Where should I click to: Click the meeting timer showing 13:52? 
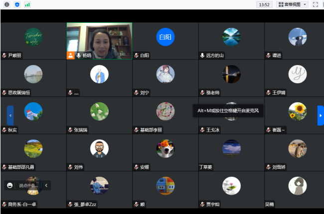264,4
